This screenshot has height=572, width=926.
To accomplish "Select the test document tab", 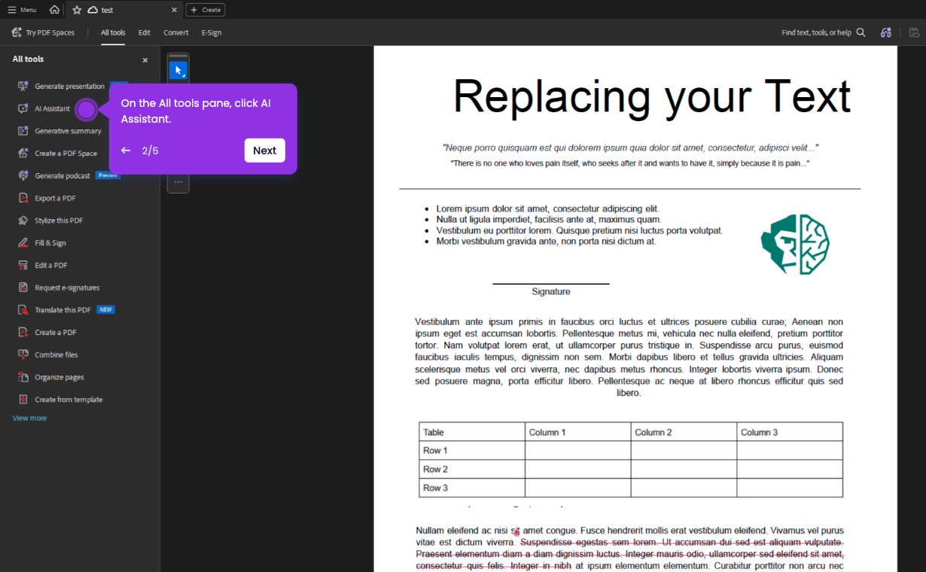I will coord(125,10).
